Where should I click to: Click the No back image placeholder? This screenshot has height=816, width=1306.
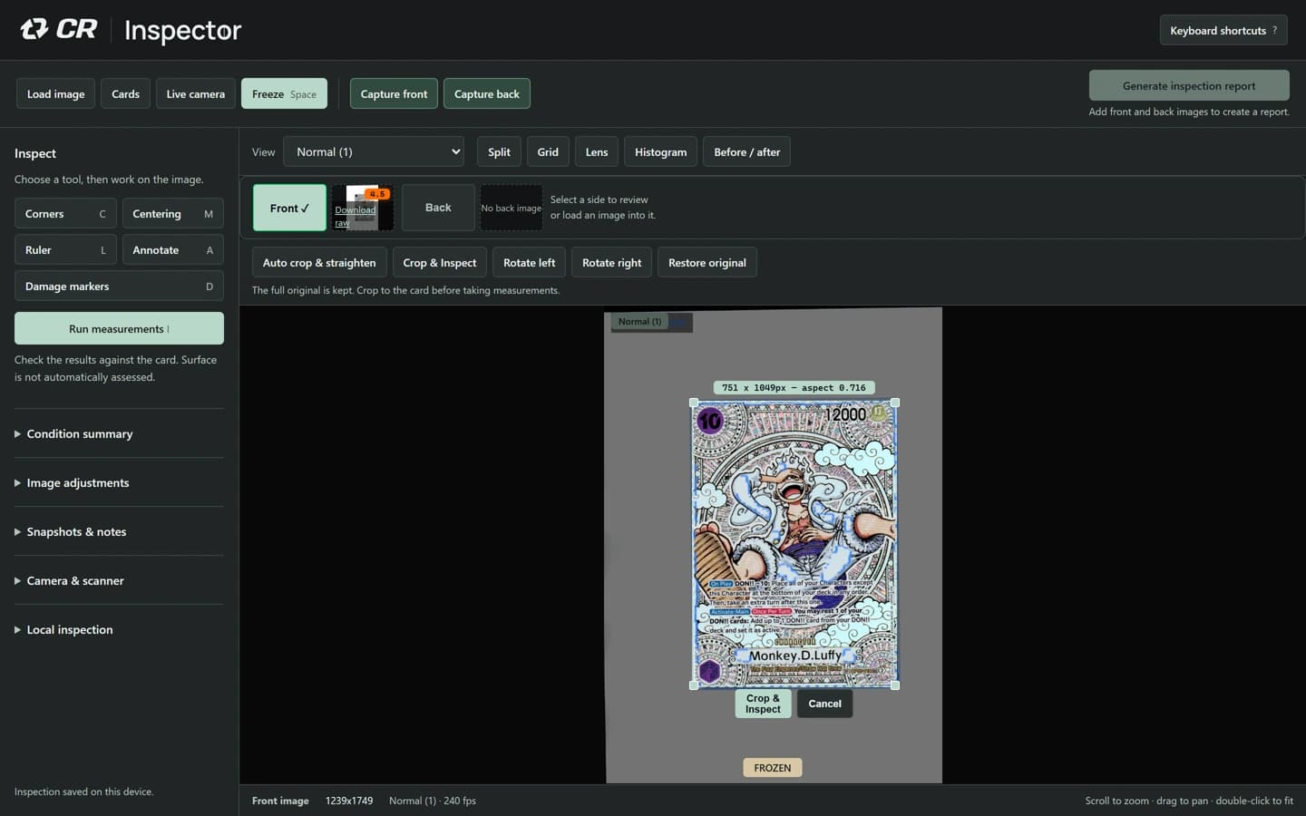pos(512,208)
